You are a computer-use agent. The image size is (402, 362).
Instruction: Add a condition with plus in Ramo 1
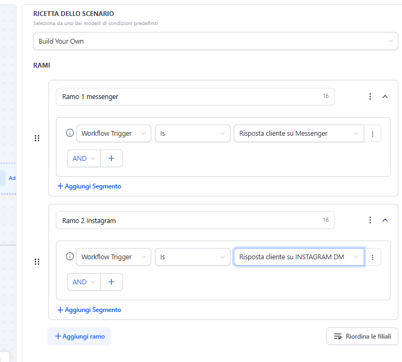tap(111, 159)
